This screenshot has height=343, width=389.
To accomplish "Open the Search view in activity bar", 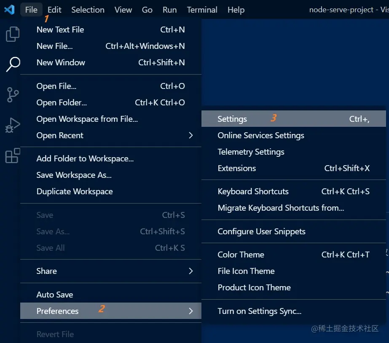I will click(13, 64).
